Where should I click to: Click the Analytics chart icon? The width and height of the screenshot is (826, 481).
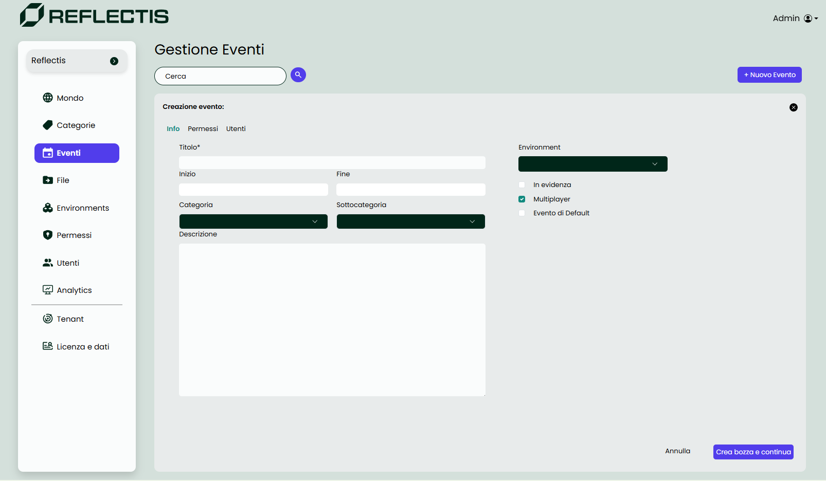coord(48,290)
